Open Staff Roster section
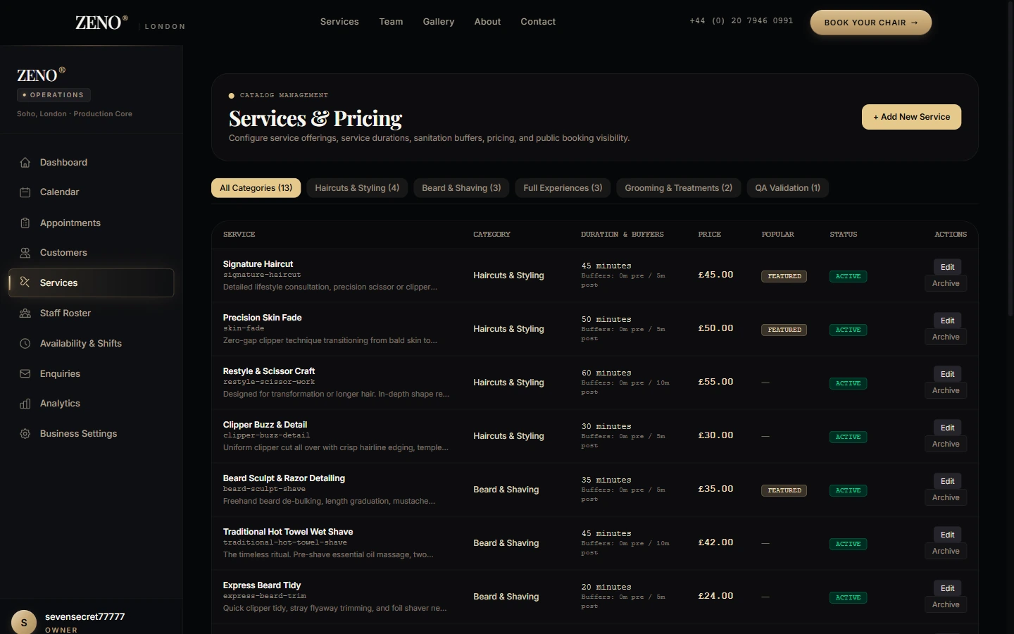Screen dimensions: 1014x634 [92, 313]
